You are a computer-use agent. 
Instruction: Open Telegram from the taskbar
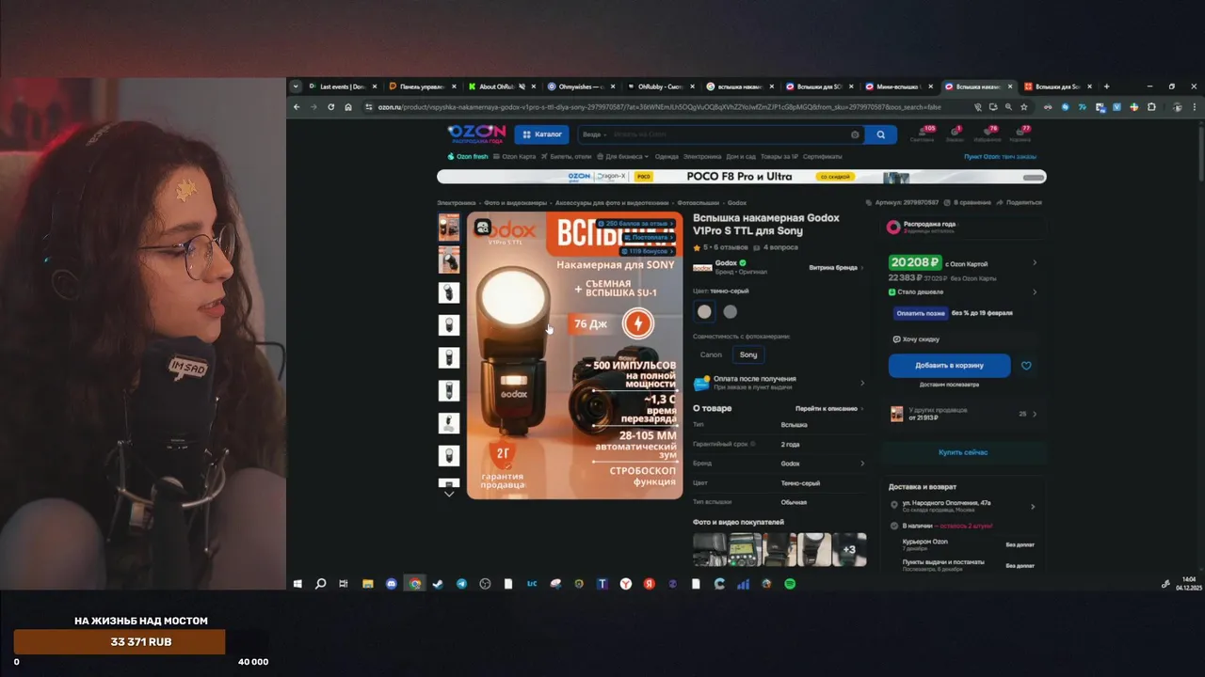(461, 584)
